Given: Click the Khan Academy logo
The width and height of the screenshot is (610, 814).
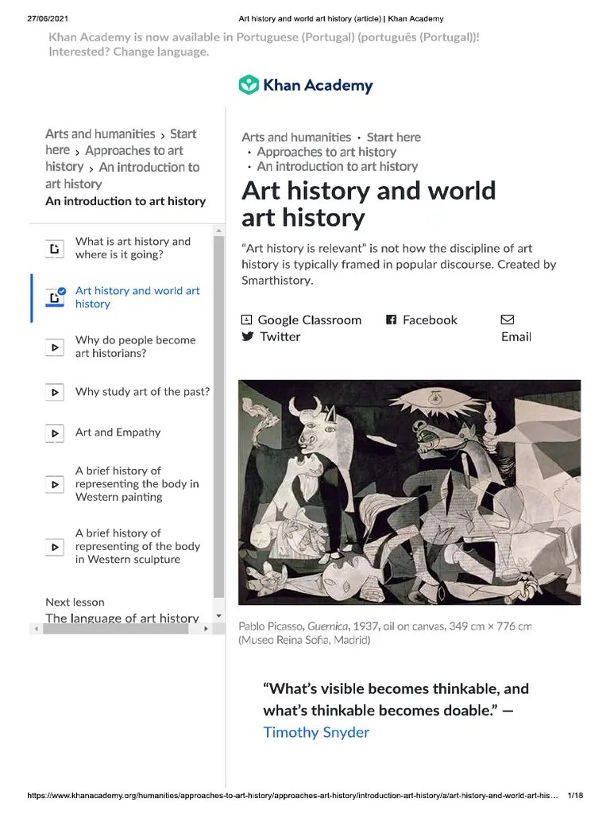Looking at the screenshot, I should pyautogui.click(x=305, y=84).
